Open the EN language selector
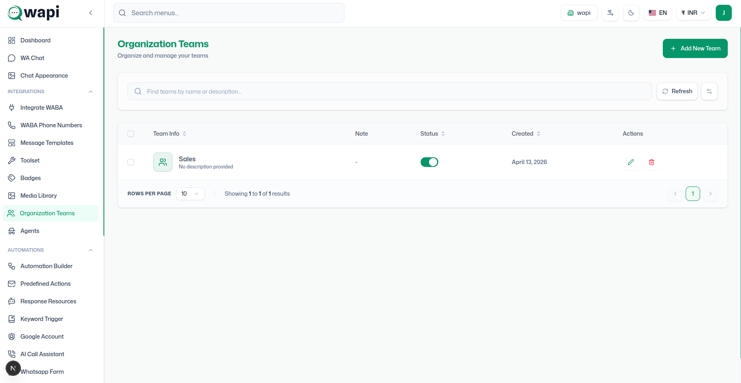The height and width of the screenshot is (383, 741). tap(658, 13)
